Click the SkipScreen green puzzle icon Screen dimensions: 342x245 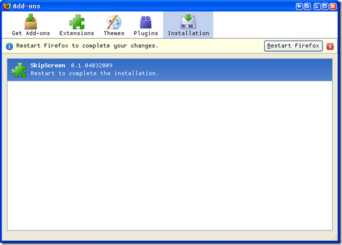(x=19, y=70)
